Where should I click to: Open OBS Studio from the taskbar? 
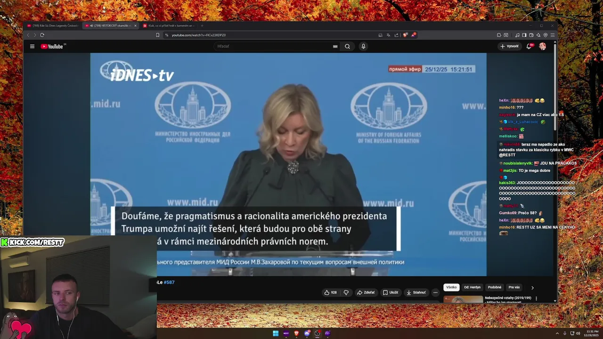(317, 333)
